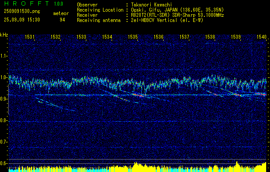Click the Receiving antenna label
Viewport: 270px width, 172px height.
pyautogui.click(x=99, y=20)
